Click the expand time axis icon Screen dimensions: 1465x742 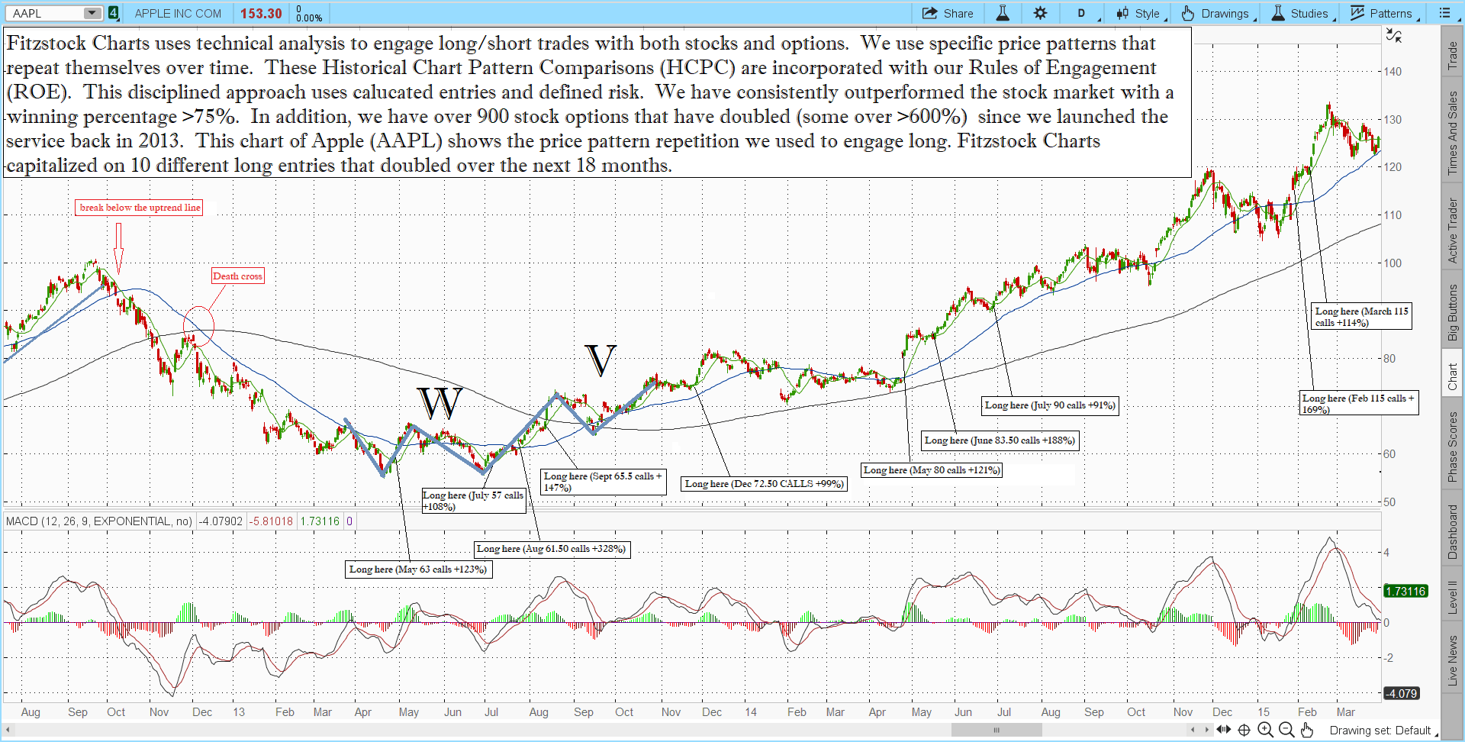1223,730
